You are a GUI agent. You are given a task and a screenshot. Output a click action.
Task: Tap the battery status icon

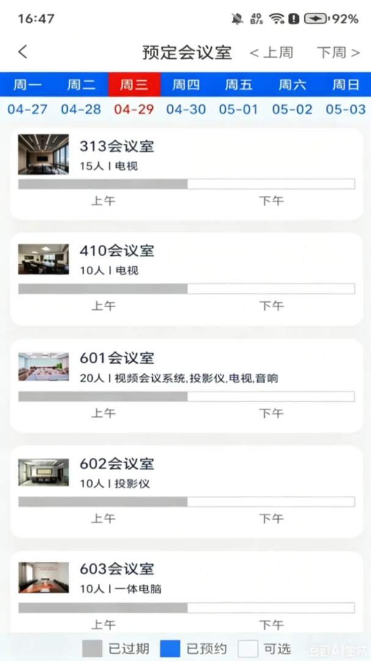coord(315,18)
